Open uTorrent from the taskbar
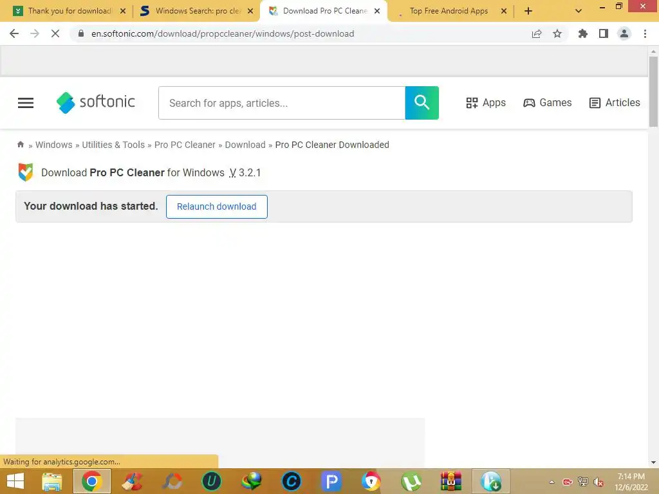The height and width of the screenshot is (494, 659). [x=411, y=481]
